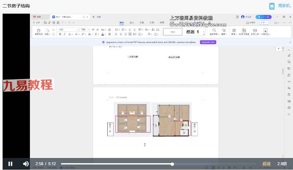Open the font size dropdown

point(88,30)
